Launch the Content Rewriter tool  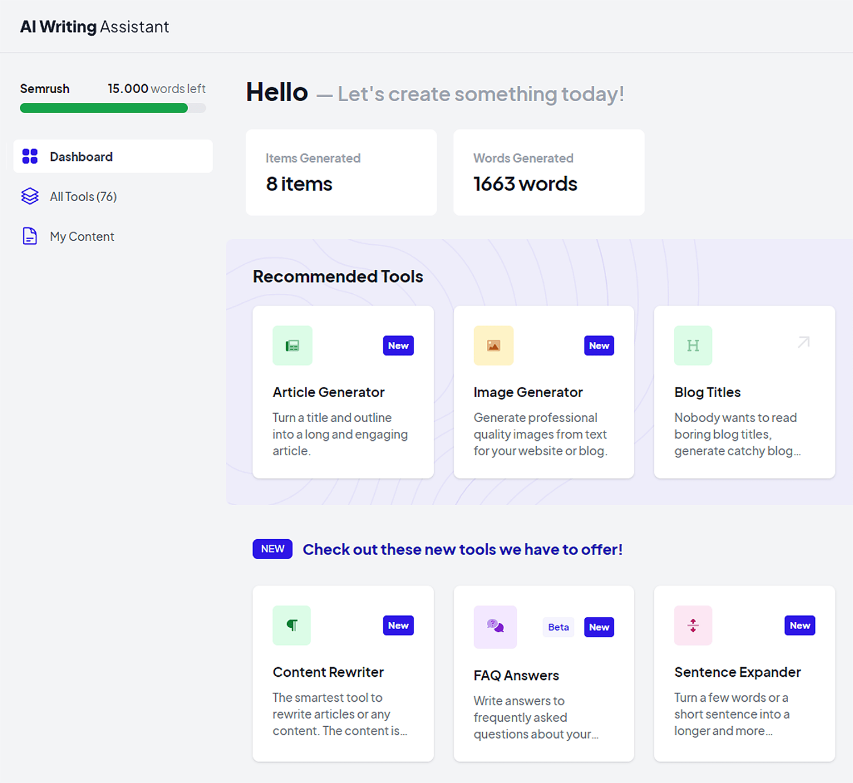[343, 673]
